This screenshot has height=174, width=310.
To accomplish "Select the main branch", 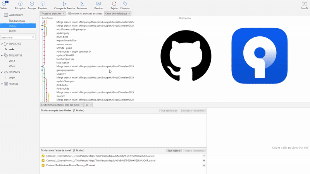I will (x=12, y=49).
